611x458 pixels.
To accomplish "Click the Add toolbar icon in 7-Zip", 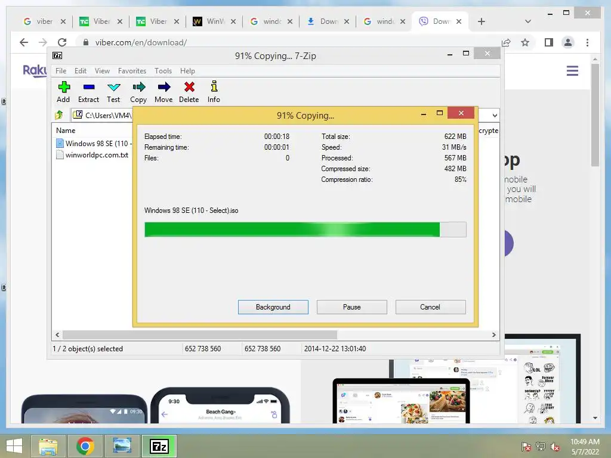I will 63,92.
